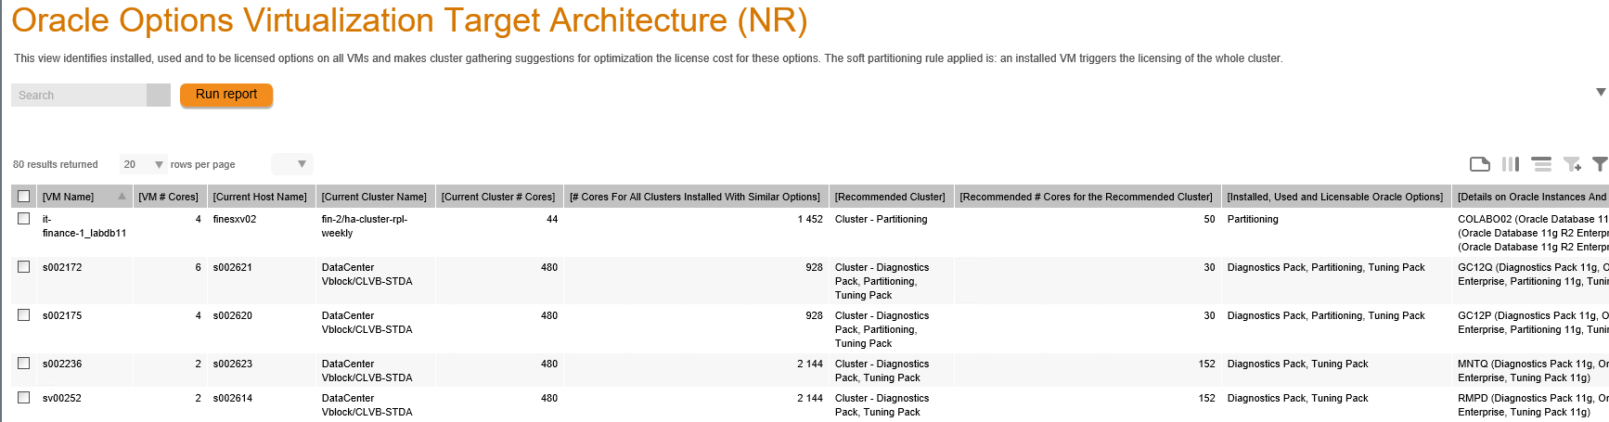Check the row for s002175

click(x=24, y=315)
